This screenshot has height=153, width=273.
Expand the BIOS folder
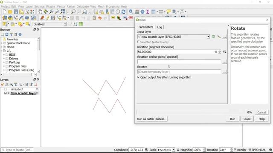pyautogui.click(x=4, y=55)
